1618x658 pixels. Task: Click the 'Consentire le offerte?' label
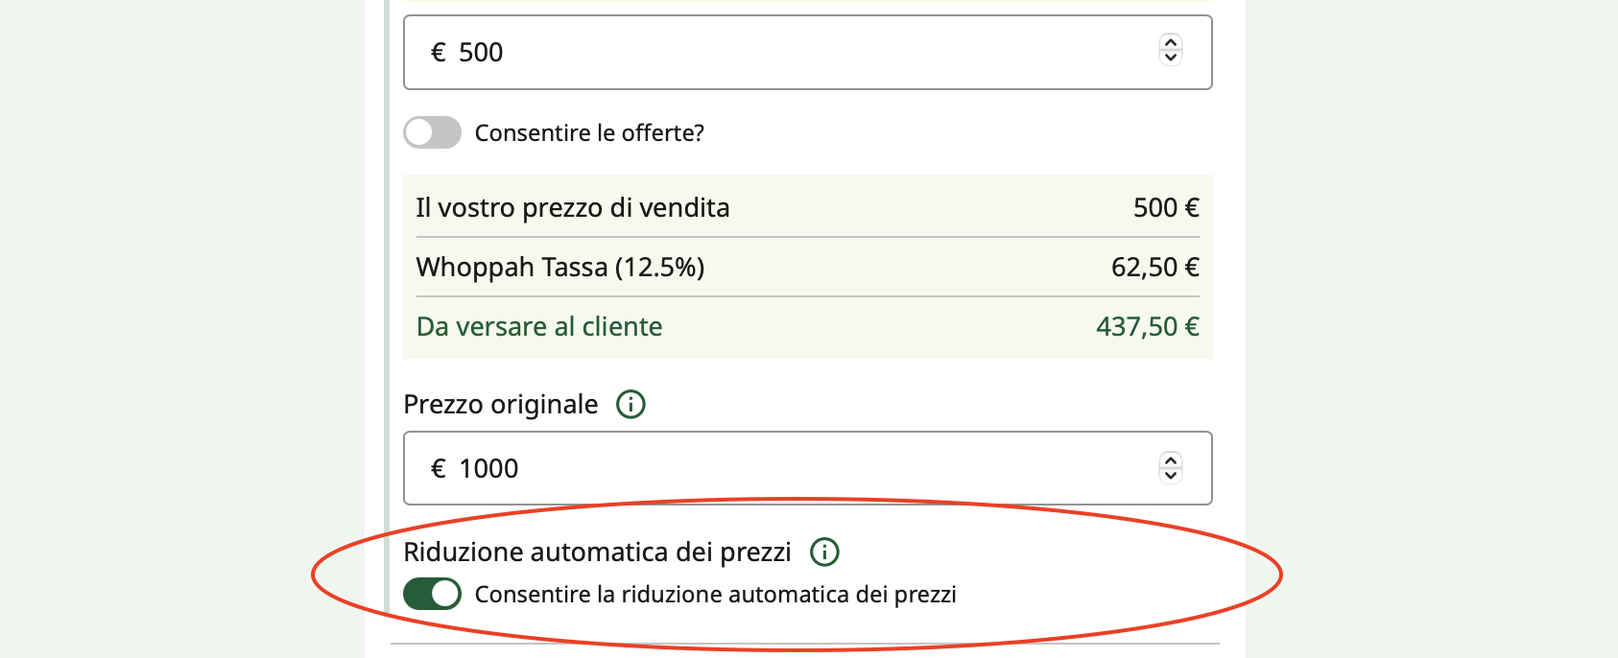[x=589, y=132]
